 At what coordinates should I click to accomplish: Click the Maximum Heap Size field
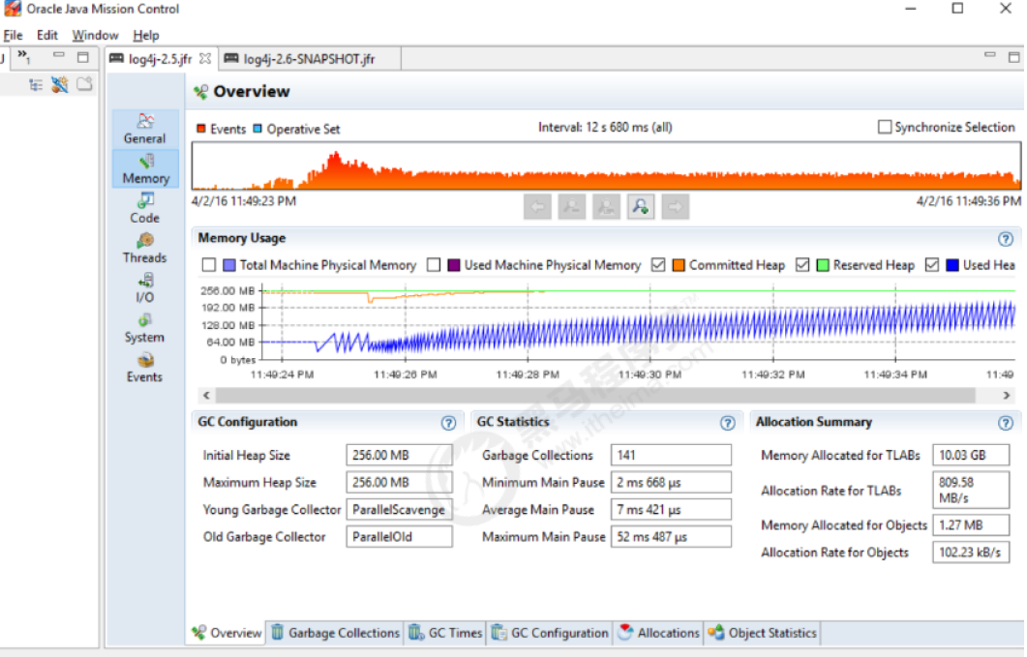(x=399, y=482)
